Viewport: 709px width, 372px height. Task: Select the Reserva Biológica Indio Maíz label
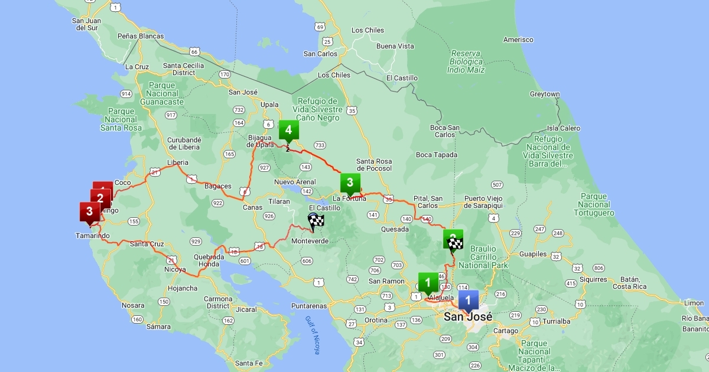[466, 61]
